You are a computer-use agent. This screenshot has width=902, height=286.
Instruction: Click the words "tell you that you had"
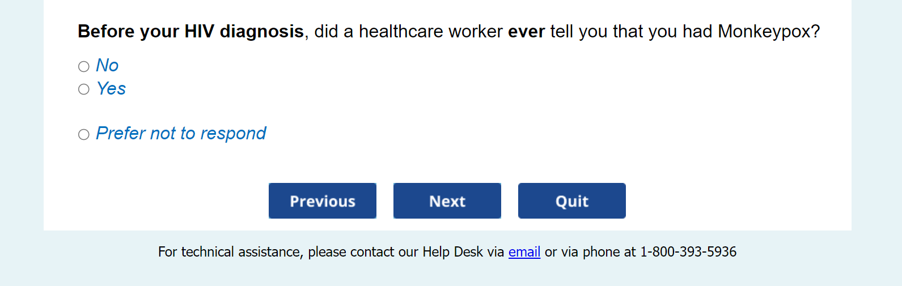tap(631, 32)
